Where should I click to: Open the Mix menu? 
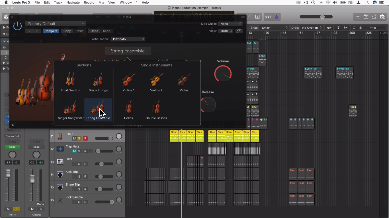point(101,3)
